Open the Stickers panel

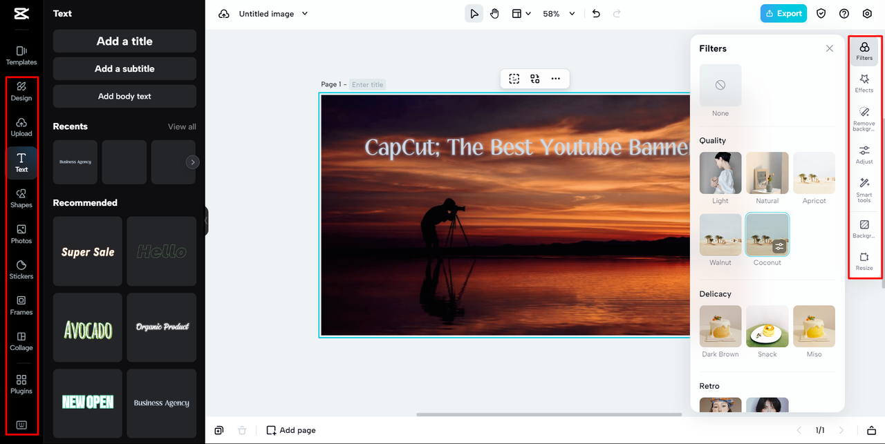click(21, 270)
